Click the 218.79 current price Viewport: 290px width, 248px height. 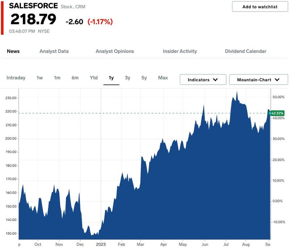pyautogui.click(x=33, y=19)
